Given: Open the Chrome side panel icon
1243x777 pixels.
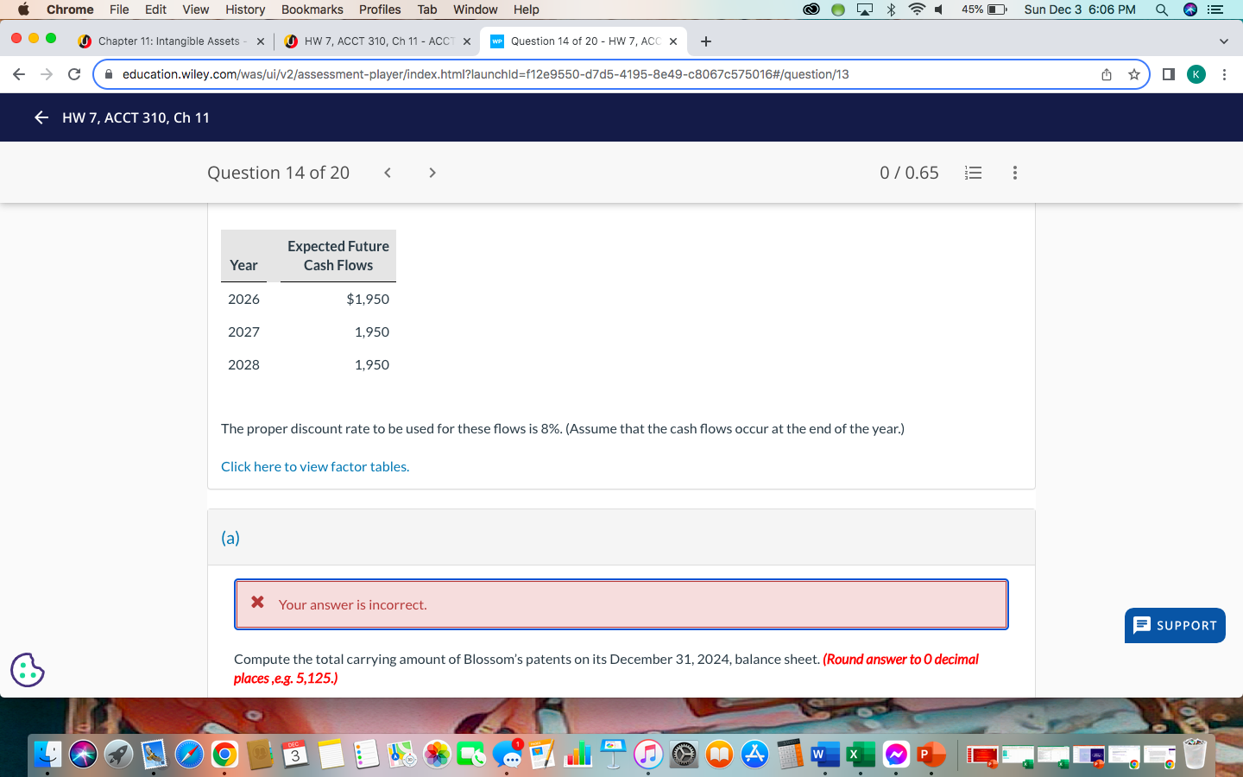Looking at the screenshot, I should click(1167, 74).
